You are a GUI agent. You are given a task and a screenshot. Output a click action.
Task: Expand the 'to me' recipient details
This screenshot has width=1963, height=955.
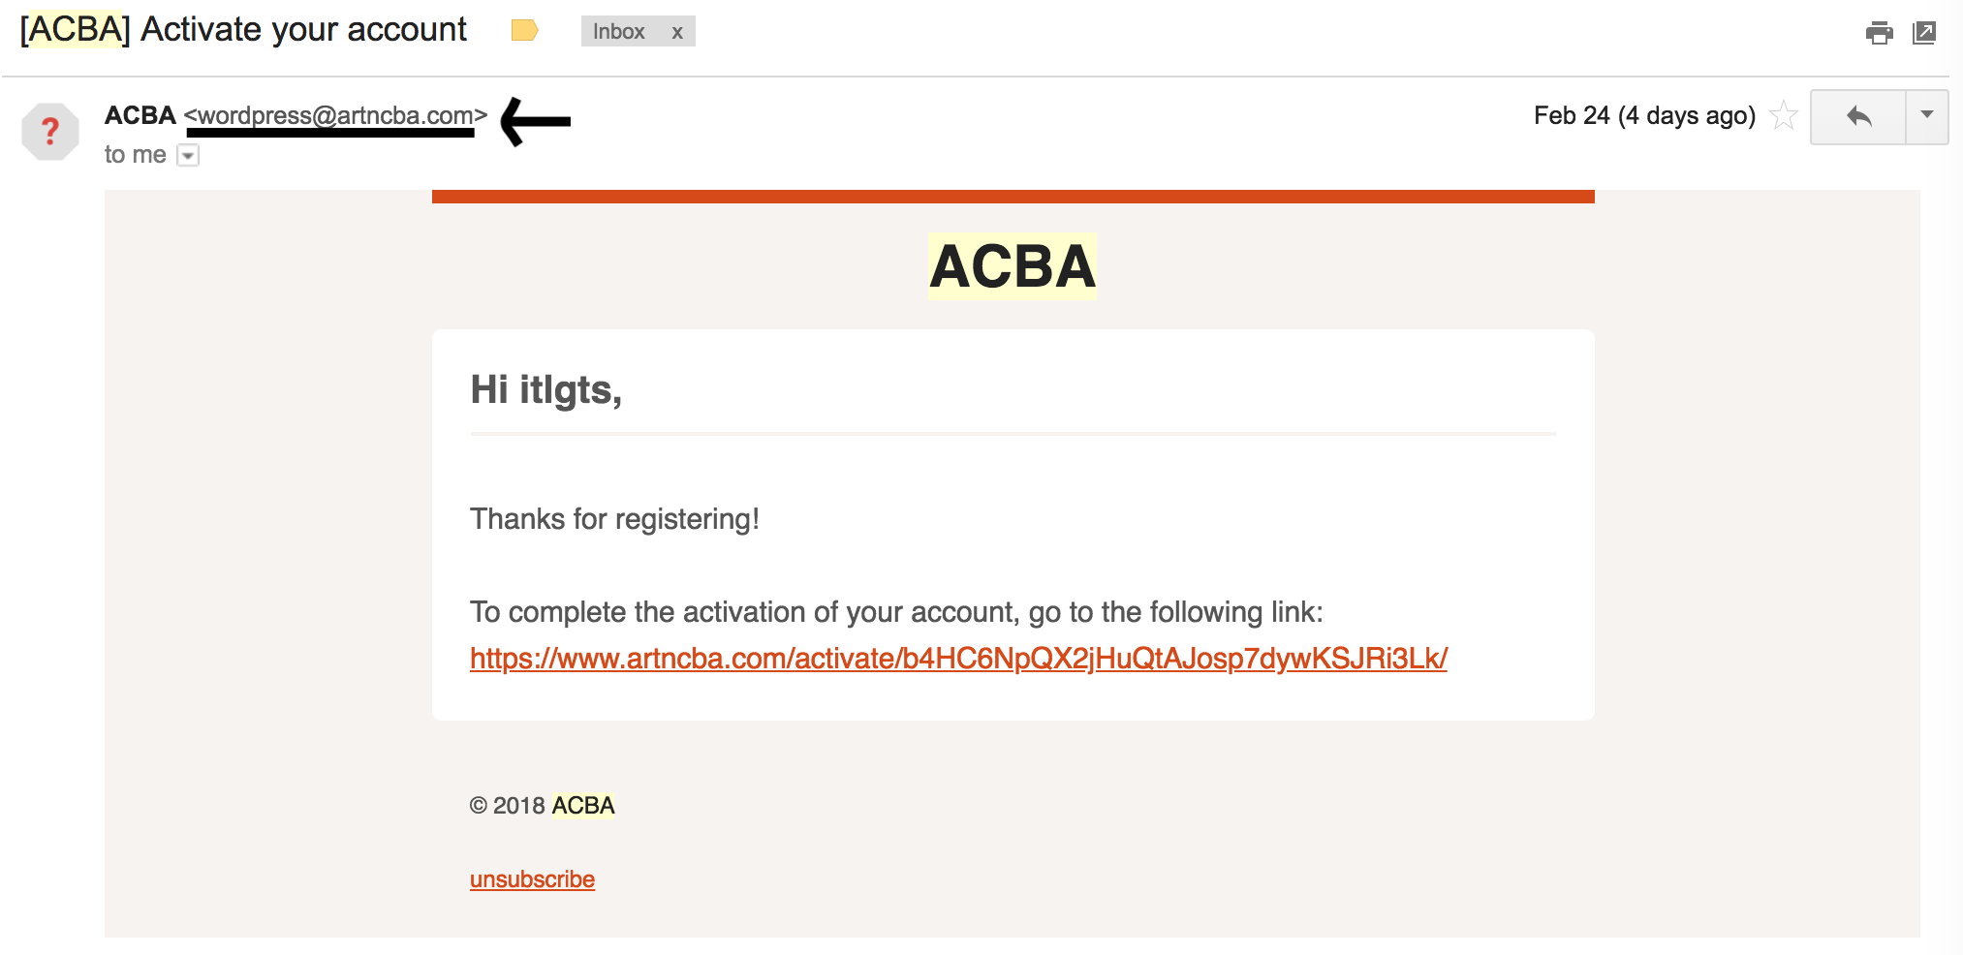click(x=189, y=155)
